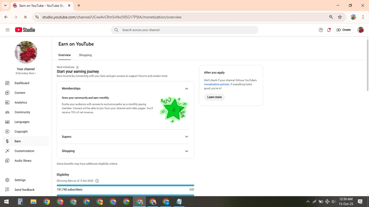Open Content in the sidebar
The width and height of the screenshot is (369, 207).
click(x=26, y=93)
